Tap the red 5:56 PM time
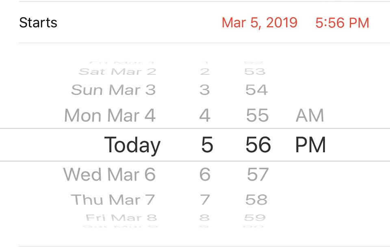Viewport: 390px width, 249px height. (x=342, y=23)
